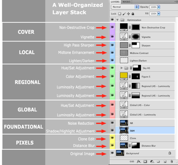Click the link layers icon

point(132,162)
